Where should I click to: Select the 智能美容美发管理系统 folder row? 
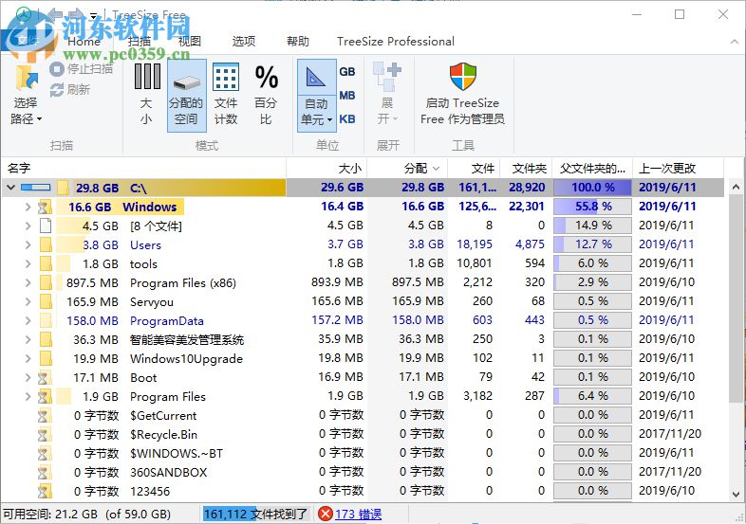[363, 339]
